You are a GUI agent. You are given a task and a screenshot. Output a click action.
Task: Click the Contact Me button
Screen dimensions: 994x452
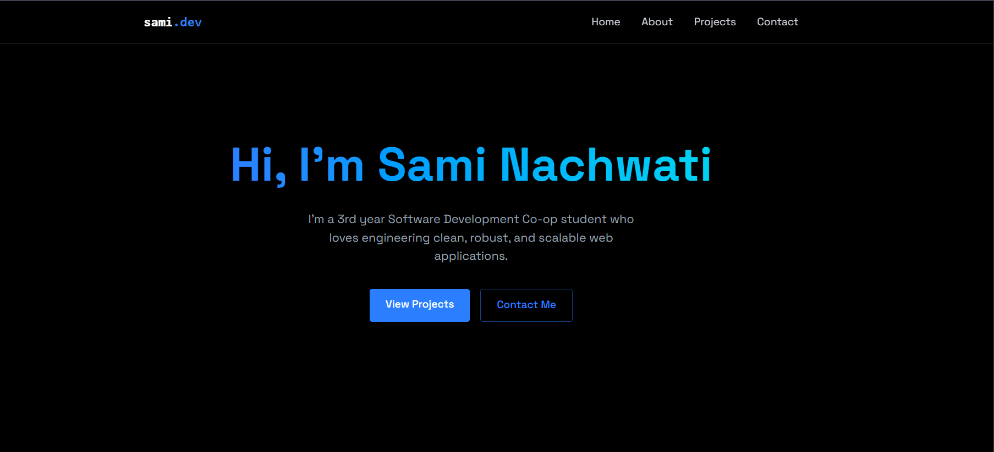(526, 305)
